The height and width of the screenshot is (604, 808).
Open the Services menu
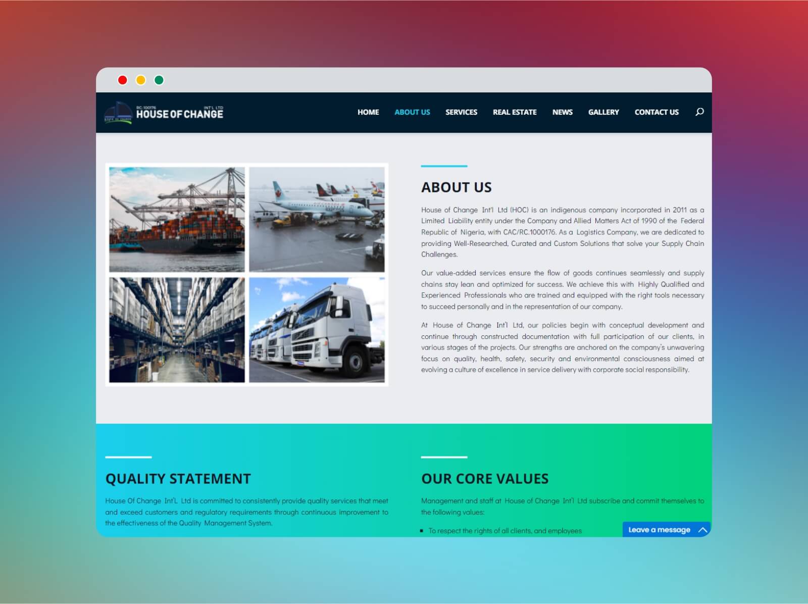click(461, 112)
